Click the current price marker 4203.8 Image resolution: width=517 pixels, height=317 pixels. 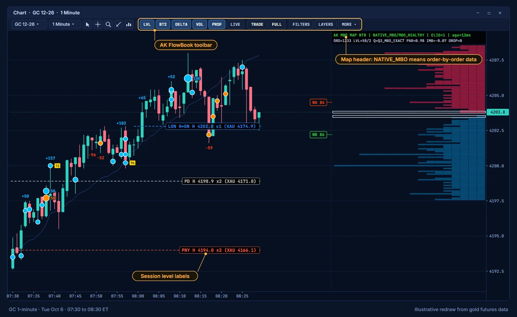[x=498, y=112]
